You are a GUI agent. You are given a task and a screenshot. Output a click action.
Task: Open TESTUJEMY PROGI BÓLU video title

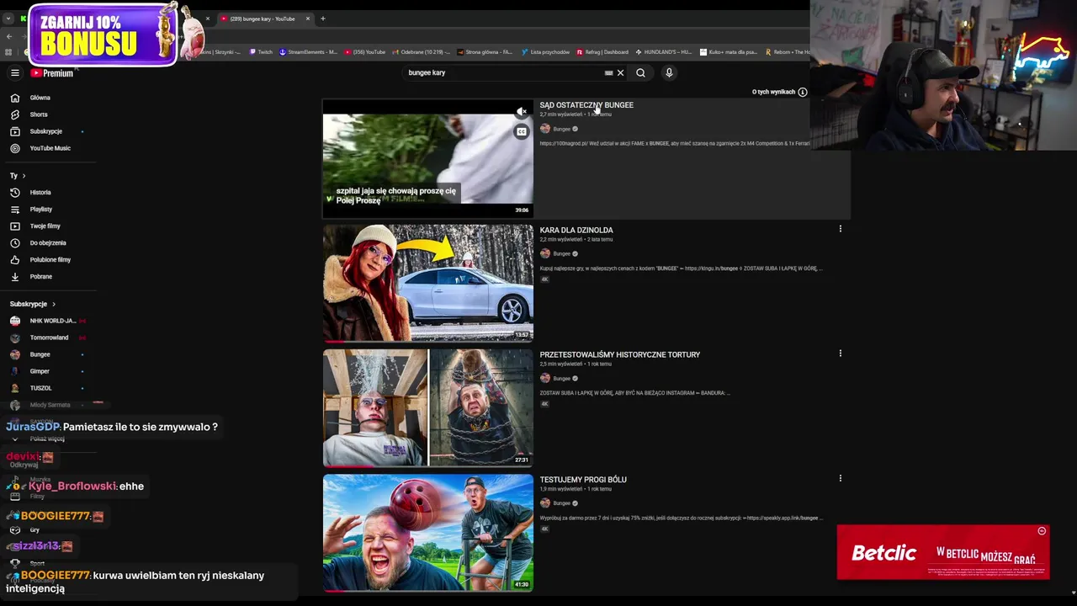coord(583,479)
